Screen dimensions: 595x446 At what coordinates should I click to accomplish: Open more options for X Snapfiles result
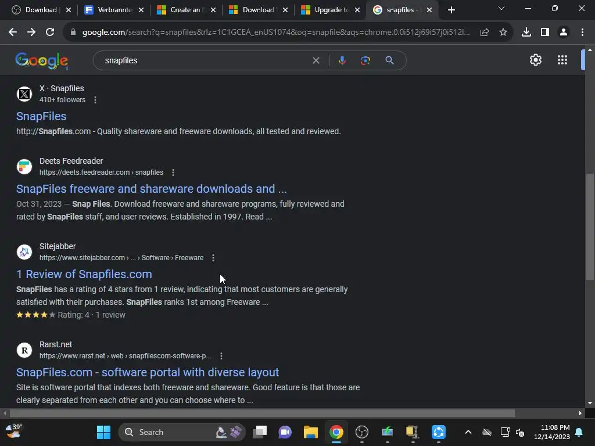95,100
